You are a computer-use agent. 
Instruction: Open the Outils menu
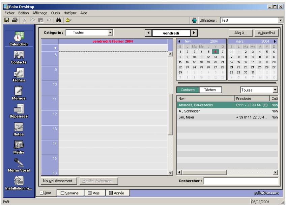point(55,13)
